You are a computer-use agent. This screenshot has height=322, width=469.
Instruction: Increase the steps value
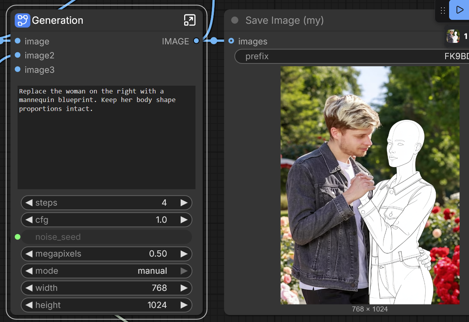[184, 203]
